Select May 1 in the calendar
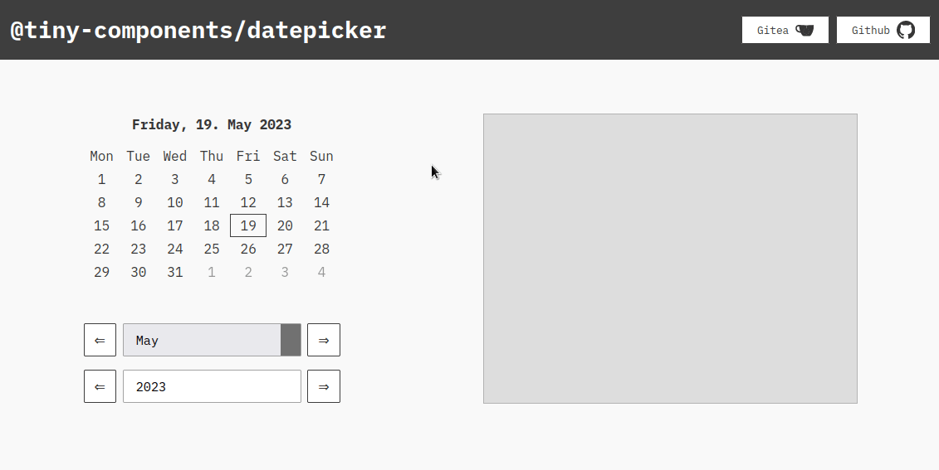 (101, 179)
